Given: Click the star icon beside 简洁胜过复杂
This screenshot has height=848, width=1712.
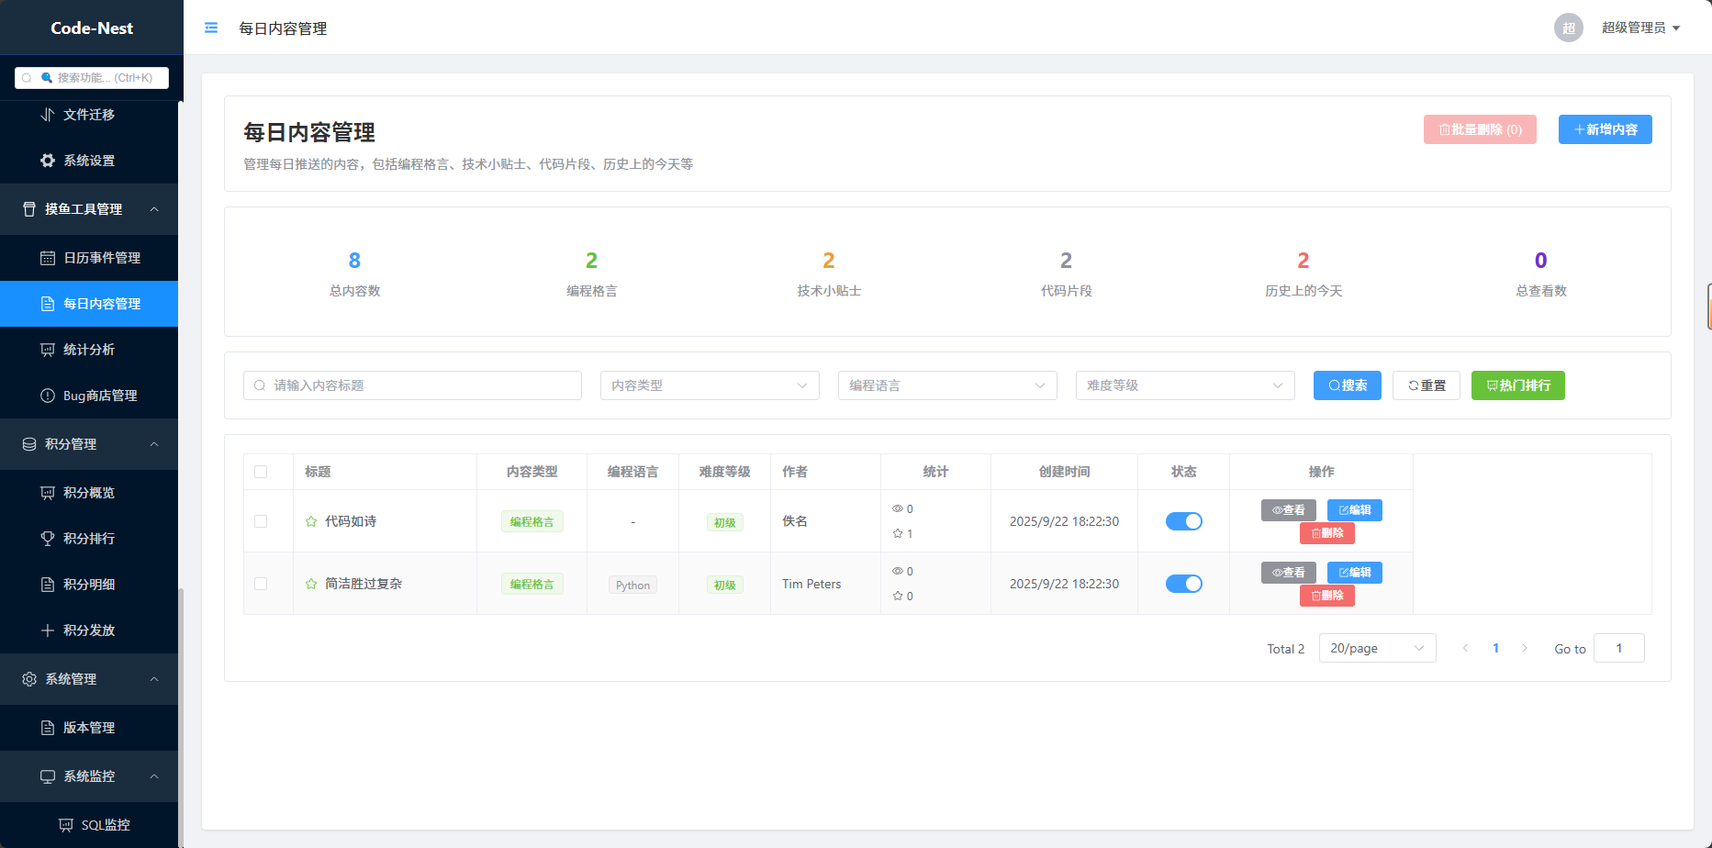Looking at the screenshot, I should pyautogui.click(x=310, y=584).
